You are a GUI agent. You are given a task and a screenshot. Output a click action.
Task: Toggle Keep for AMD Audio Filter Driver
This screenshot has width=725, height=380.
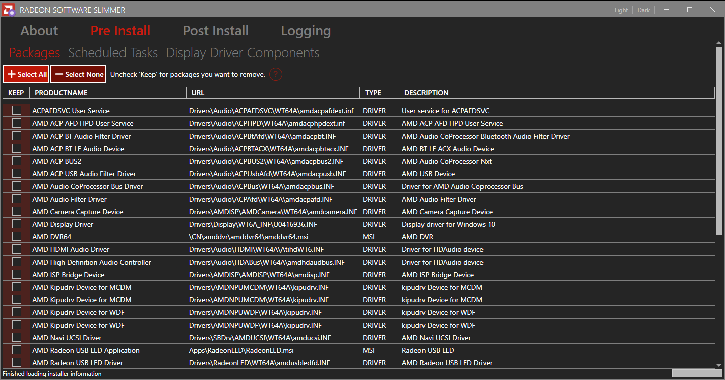click(17, 199)
